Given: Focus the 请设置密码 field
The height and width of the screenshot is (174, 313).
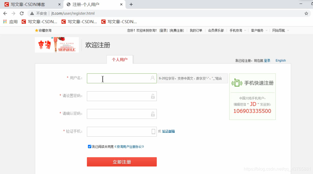Looking at the screenshot, I should pos(122,96).
